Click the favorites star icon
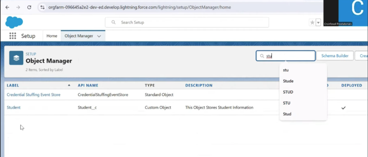 pyautogui.click(x=312, y=23)
